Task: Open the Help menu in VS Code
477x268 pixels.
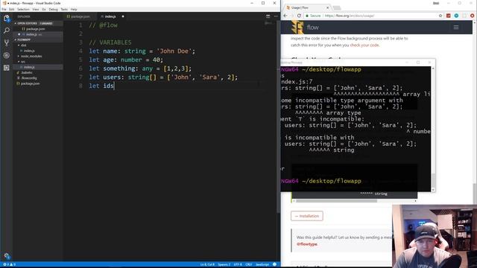Action: coord(74,10)
